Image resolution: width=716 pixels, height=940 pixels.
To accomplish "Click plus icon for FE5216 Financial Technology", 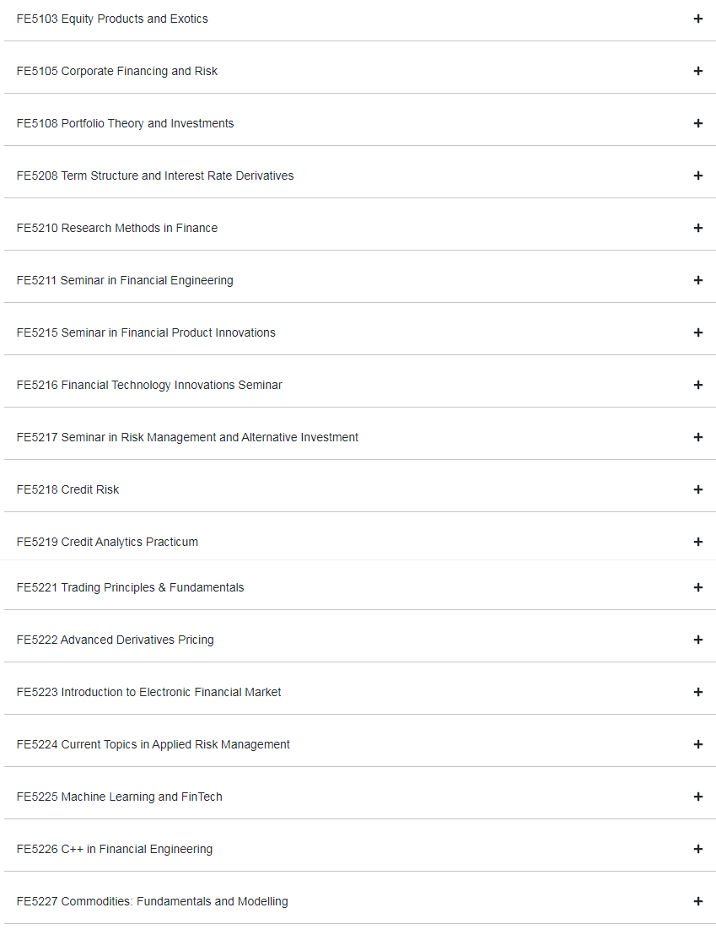I will click(697, 385).
